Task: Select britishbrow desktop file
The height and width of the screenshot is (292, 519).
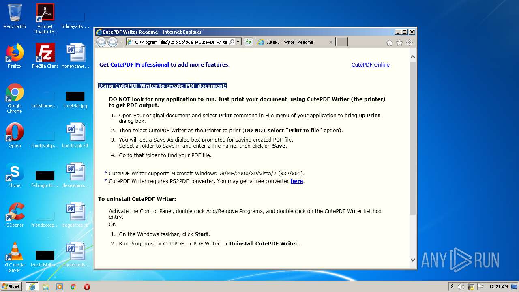Action: (45, 99)
